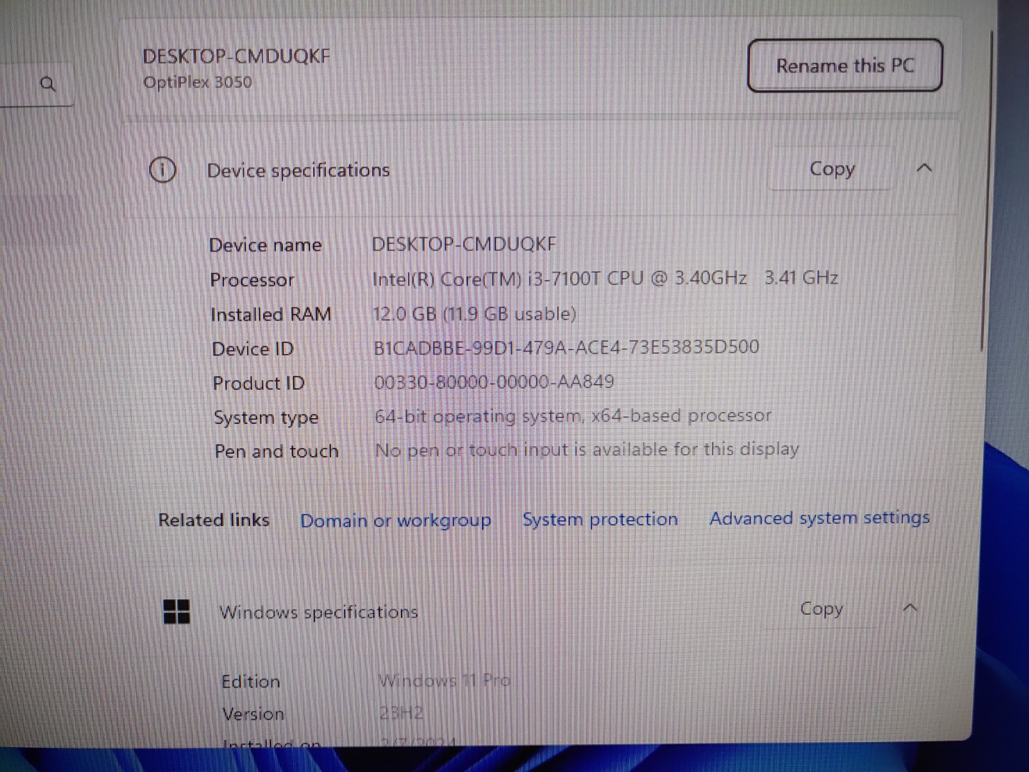Image resolution: width=1029 pixels, height=772 pixels.
Task: Click the Rename this PC button
Action: tap(844, 66)
